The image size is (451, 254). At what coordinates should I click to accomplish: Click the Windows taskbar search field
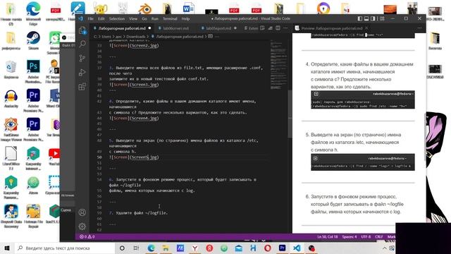64,248
